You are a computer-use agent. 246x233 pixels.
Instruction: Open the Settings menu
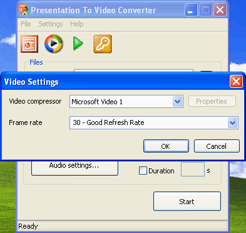pyautogui.click(x=51, y=24)
